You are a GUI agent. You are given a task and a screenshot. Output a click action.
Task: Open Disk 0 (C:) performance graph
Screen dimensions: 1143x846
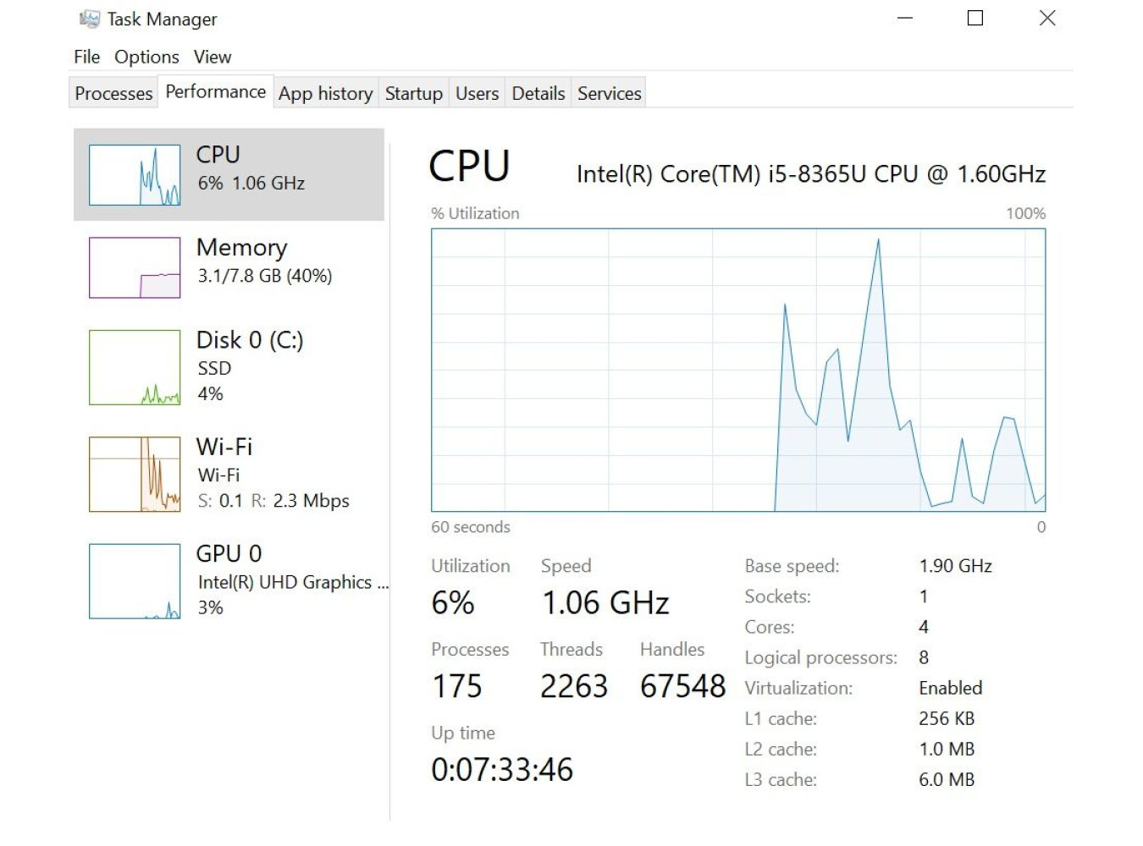(x=135, y=367)
